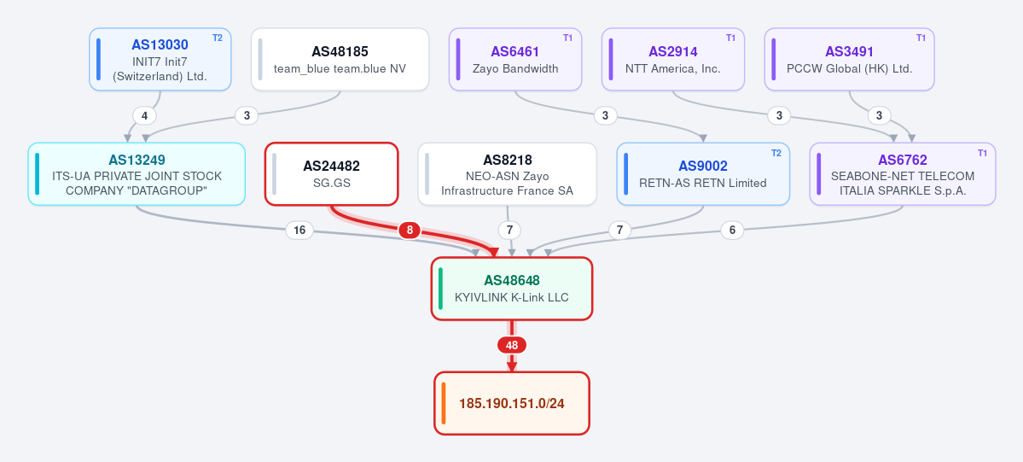Select the AS3491 PCCW Global node

point(850,59)
